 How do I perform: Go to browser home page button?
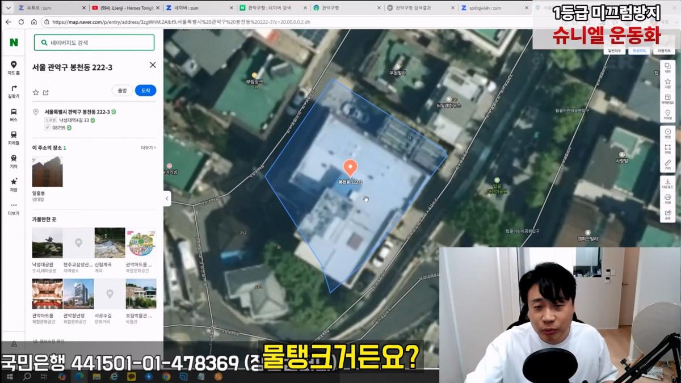tap(34, 22)
